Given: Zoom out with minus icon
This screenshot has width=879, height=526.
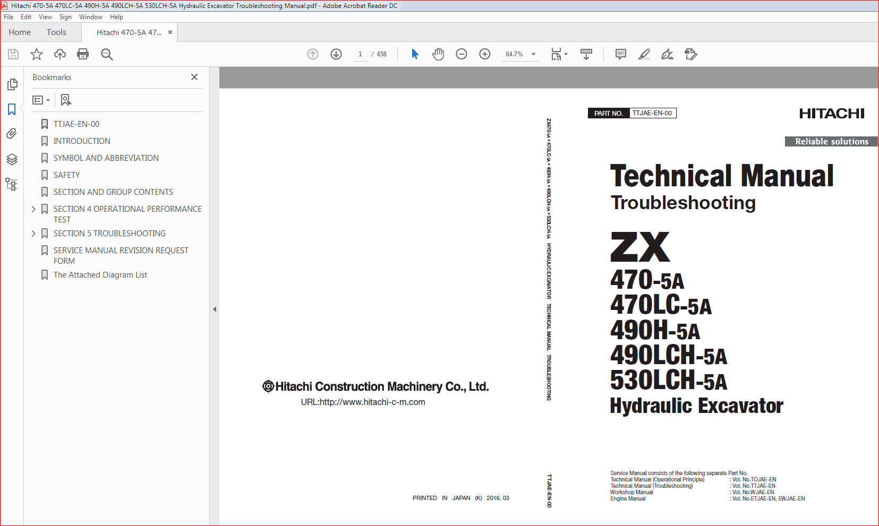Looking at the screenshot, I should (462, 54).
